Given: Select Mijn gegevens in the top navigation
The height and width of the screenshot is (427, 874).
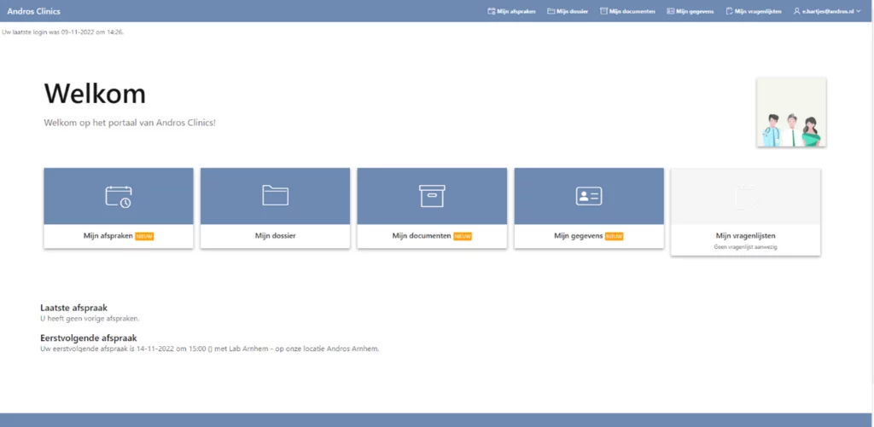Looking at the screenshot, I should point(694,11).
